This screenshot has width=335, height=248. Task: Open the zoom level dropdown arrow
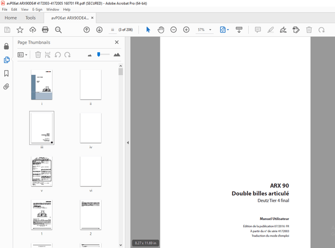(210, 30)
